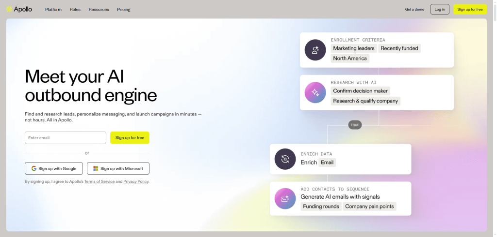The height and width of the screenshot is (237, 497).
Task: Click the Email tag in Enrich Data
Action: (327, 163)
